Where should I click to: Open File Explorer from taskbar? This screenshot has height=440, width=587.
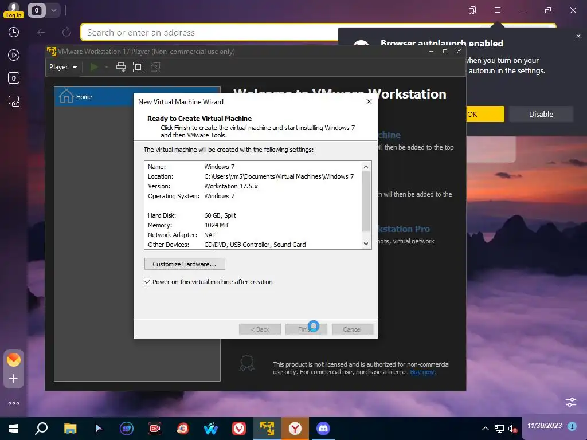point(70,429)
